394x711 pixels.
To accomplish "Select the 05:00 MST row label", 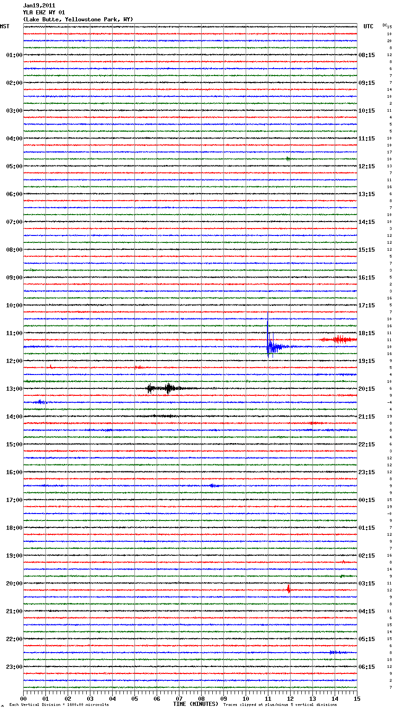I will 14,166.
